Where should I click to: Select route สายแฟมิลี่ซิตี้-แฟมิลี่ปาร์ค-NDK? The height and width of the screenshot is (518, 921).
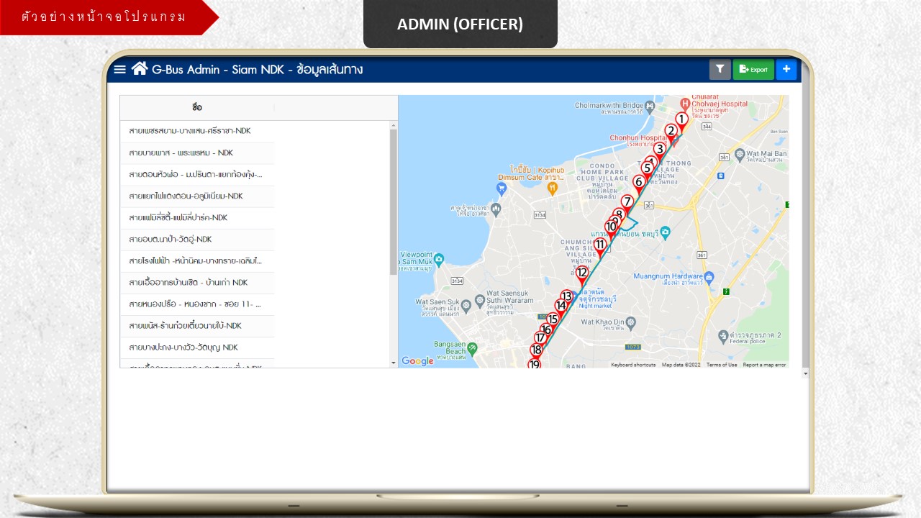[197, 217]
